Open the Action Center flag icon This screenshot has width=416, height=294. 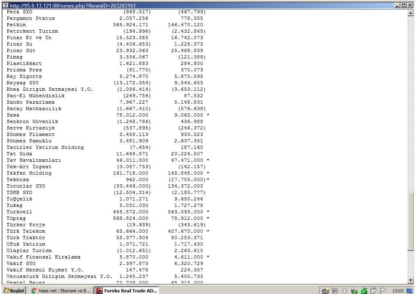[x=383, y=291]
